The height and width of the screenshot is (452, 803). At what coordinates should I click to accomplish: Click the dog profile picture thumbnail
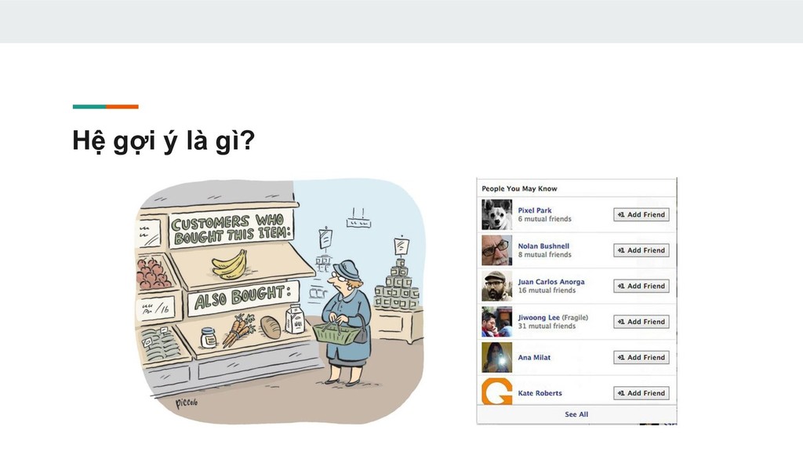(x=496, y=215)
